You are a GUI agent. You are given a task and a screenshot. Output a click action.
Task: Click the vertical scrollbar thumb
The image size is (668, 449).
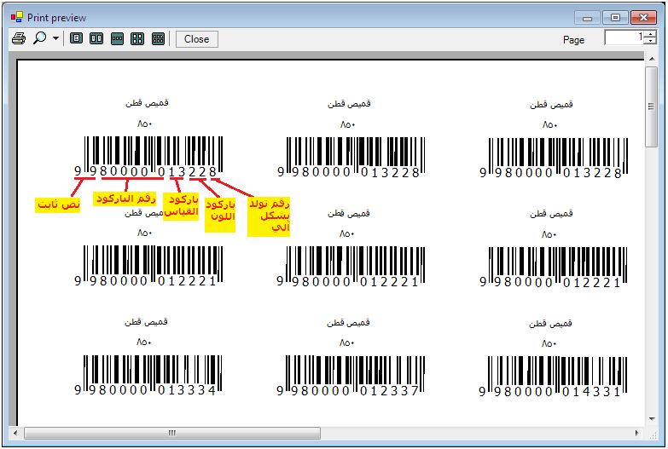652,106
